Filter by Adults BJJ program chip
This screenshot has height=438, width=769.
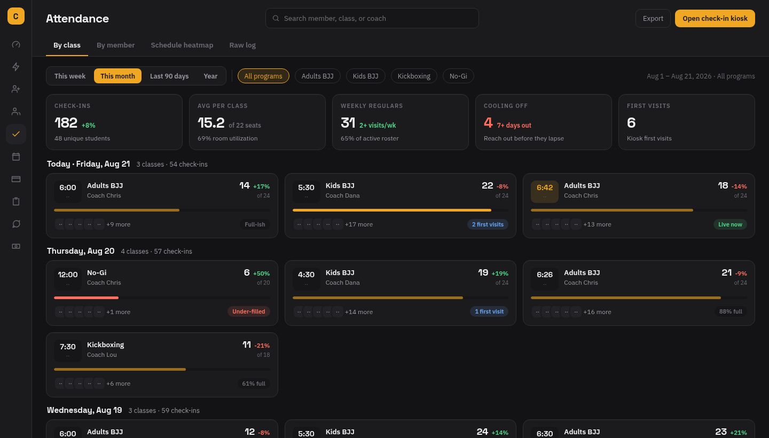[317, 76]
